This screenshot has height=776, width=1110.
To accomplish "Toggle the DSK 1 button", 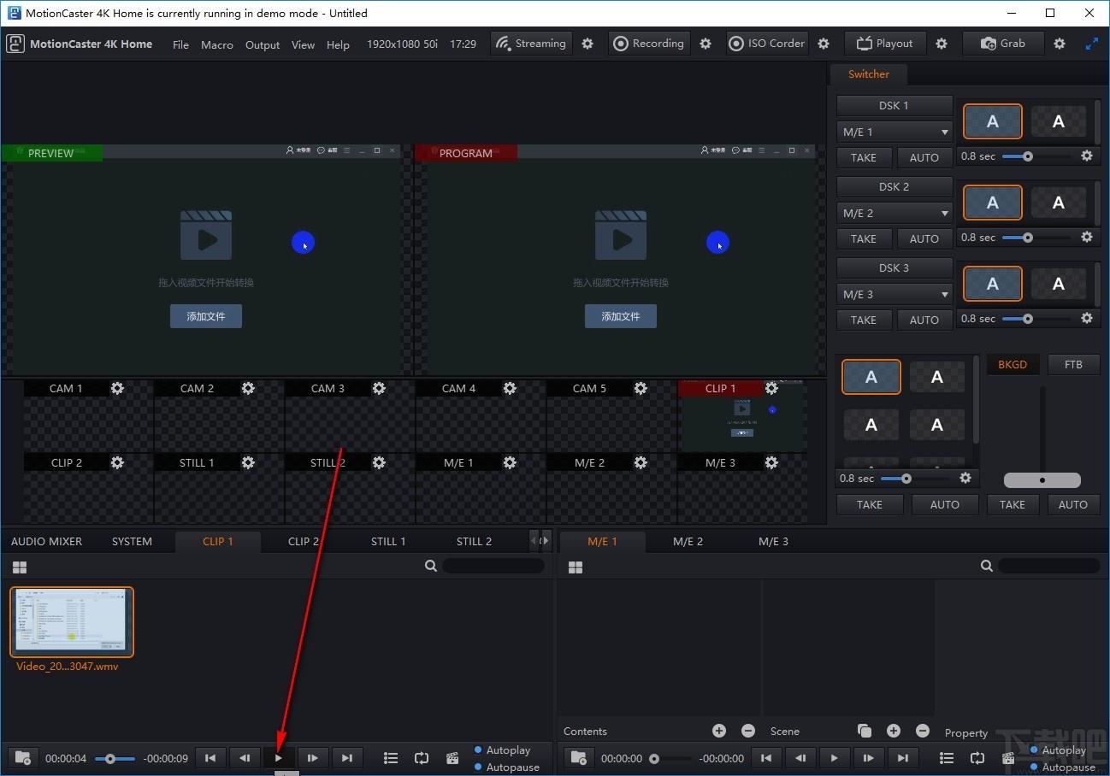I will point(894,105).
